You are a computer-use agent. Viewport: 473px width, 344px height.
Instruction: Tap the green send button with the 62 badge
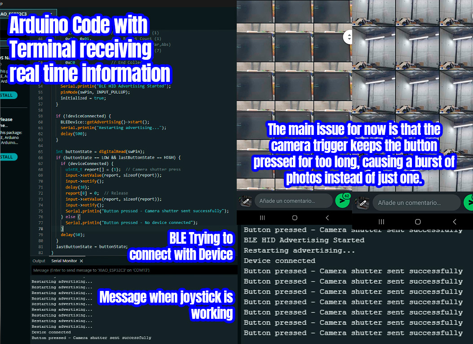click(x=343, y=201)
